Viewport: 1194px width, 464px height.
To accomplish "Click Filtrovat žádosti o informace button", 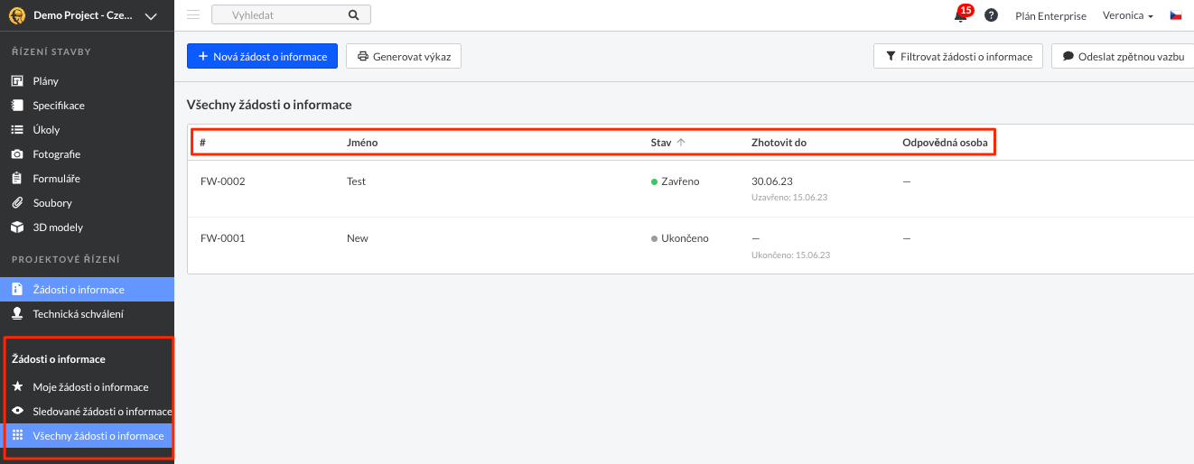I will 957,56.
